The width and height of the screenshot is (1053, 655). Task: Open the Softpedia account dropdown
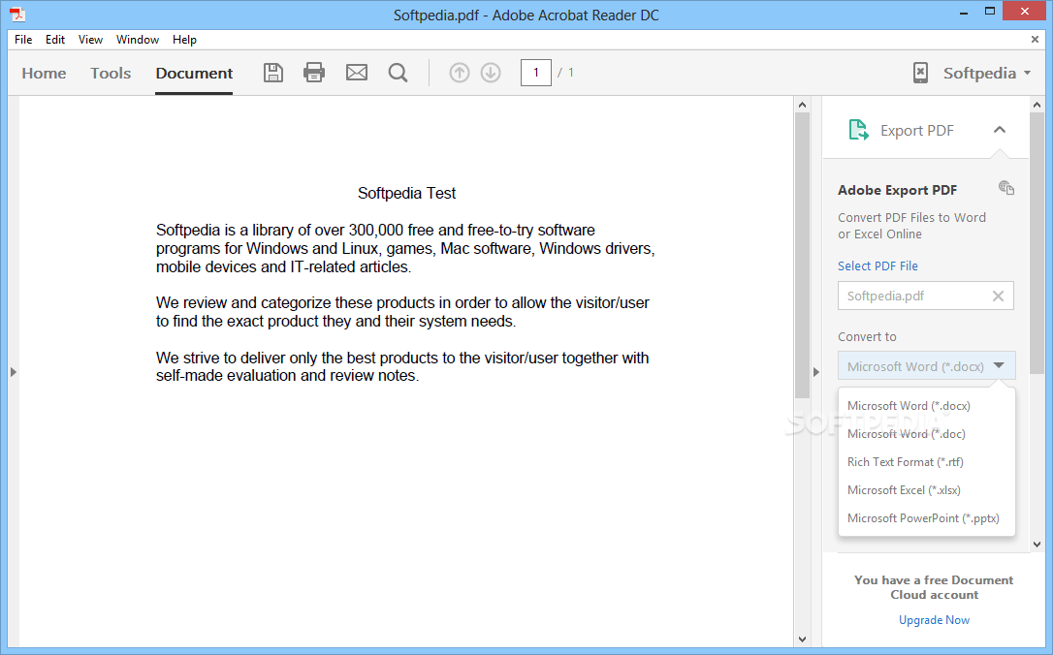coord(987,73)
